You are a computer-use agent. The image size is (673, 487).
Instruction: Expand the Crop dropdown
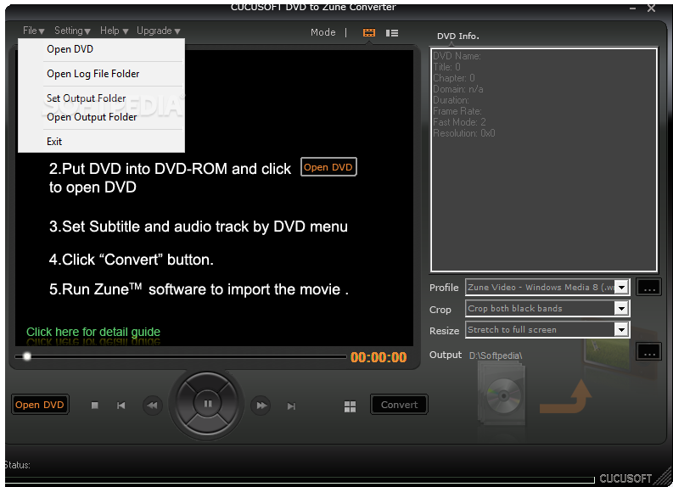point(621,308)
